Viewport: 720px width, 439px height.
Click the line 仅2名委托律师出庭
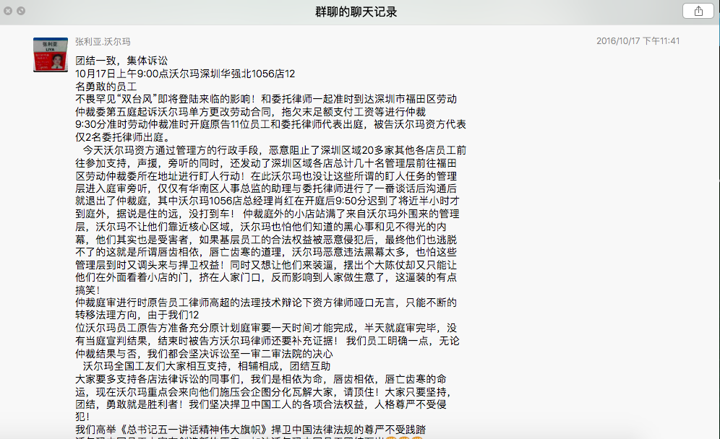coord(123,137)
